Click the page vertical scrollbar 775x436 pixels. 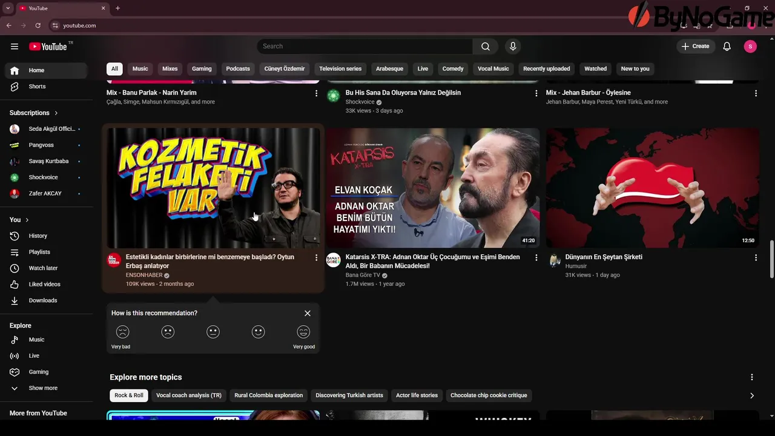[x=771, y=259]
